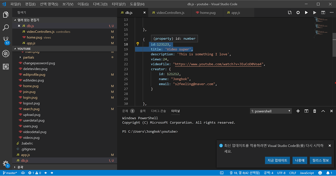Open the Explorer icon in activity bar
336x176 pixels.
[x=6, y=15]
